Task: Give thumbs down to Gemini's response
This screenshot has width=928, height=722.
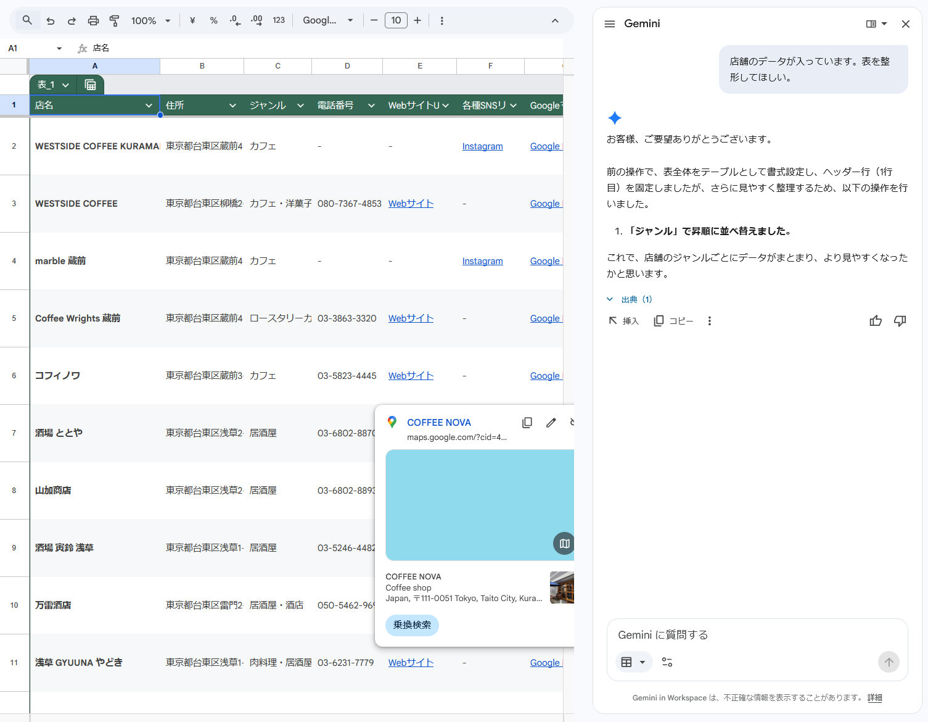Action: coord(900,320)
